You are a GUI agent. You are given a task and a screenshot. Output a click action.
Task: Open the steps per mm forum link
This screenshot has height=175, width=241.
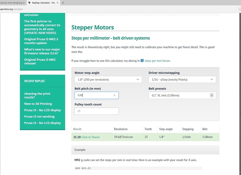pyautogui.click(x=157, y=61)
